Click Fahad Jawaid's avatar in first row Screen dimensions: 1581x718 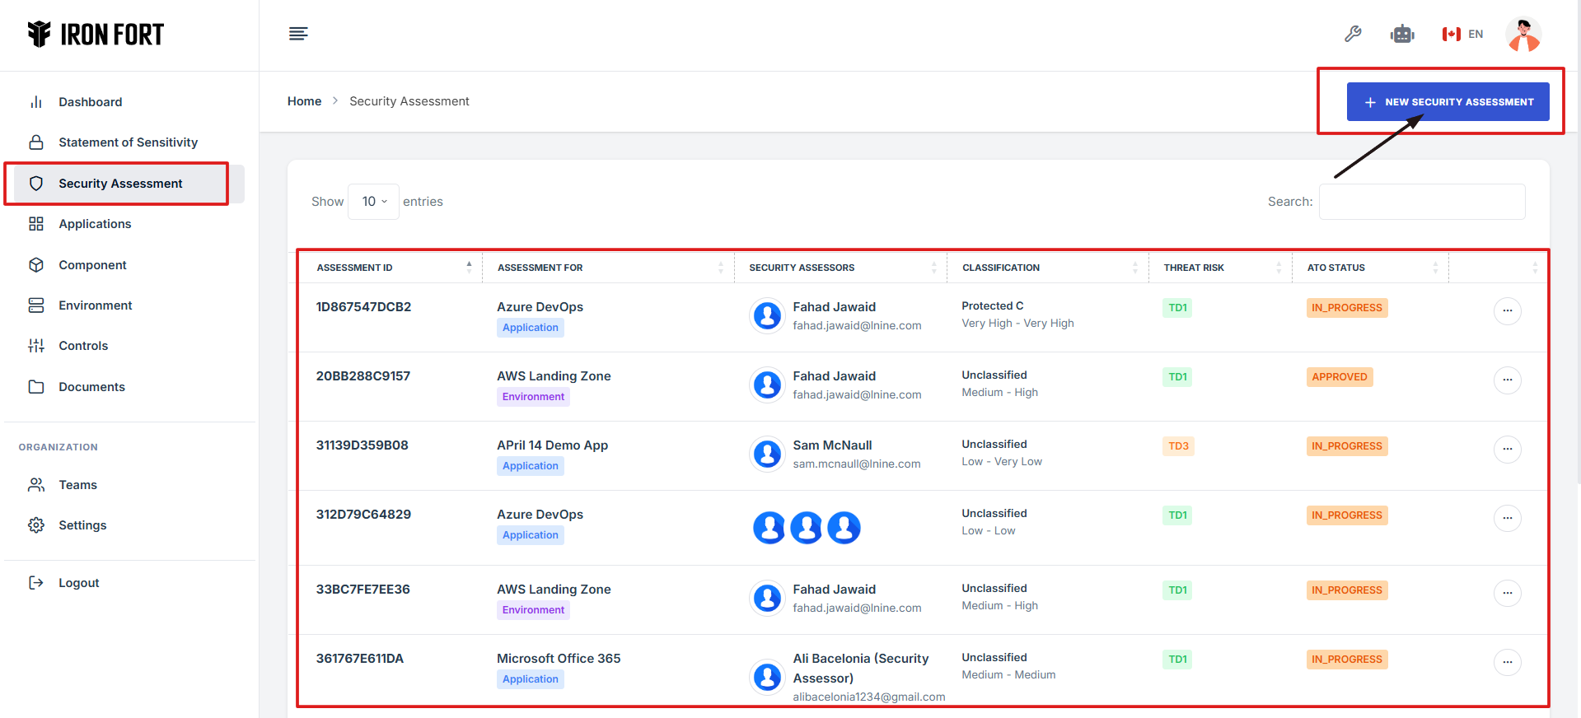coord(767,315)
